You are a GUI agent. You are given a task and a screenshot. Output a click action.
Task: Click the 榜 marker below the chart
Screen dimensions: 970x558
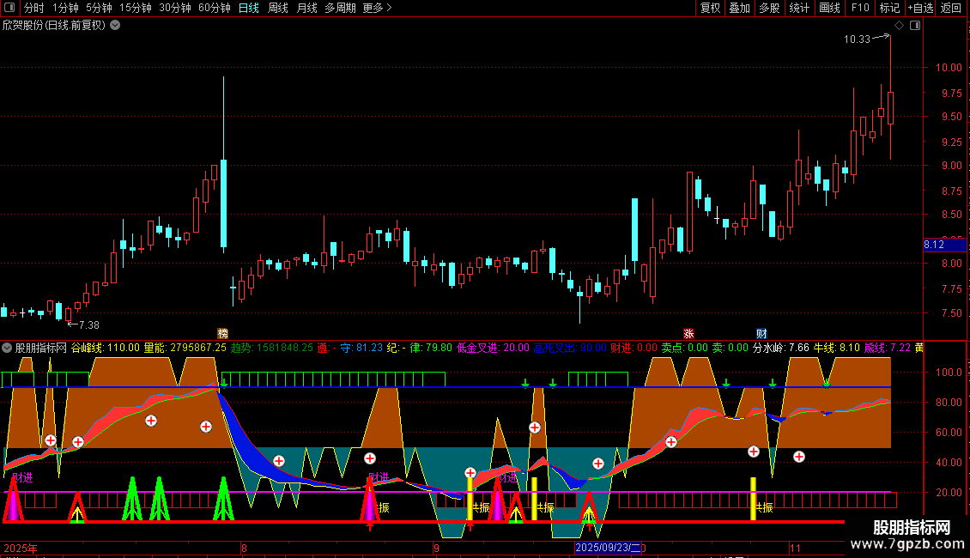222,333
